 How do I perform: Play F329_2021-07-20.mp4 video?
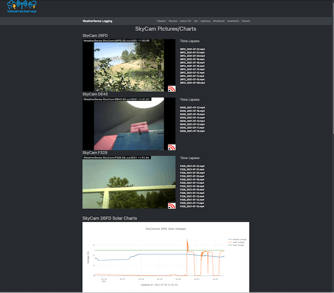coord(193,173)
